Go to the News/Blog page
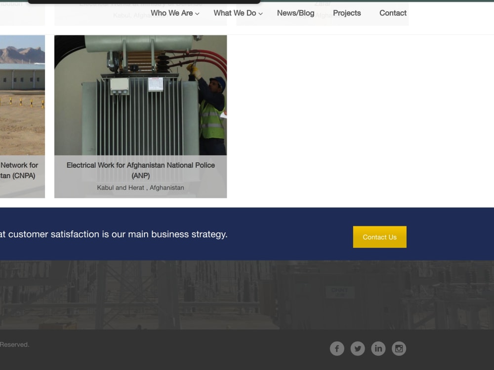The image size is (494, 370). click(x=295, y=13)
